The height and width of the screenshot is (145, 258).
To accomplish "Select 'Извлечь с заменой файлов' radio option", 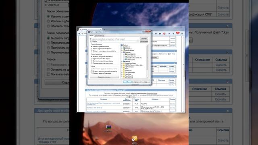I will coord(92,47).
